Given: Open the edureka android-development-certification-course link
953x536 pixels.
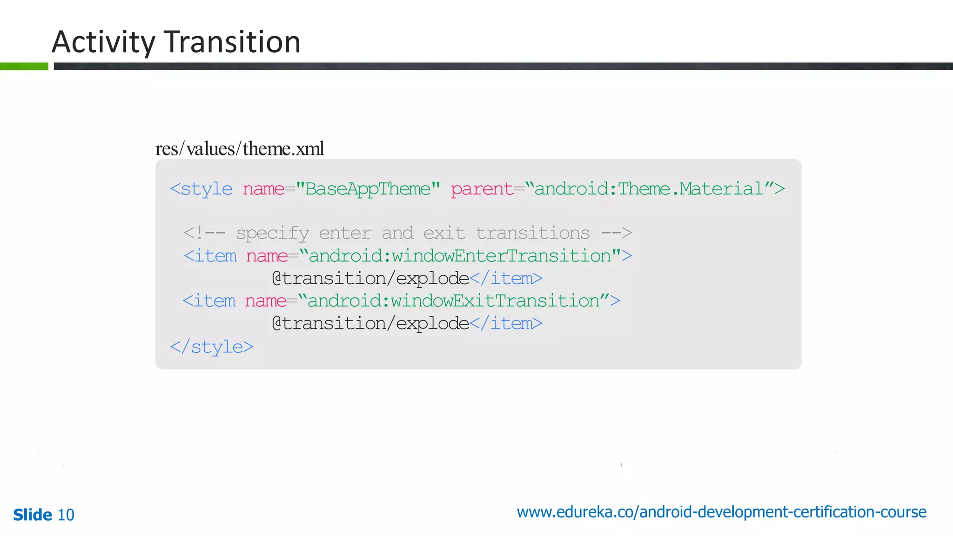Looking at the screenshot, I should click(721, 512).
